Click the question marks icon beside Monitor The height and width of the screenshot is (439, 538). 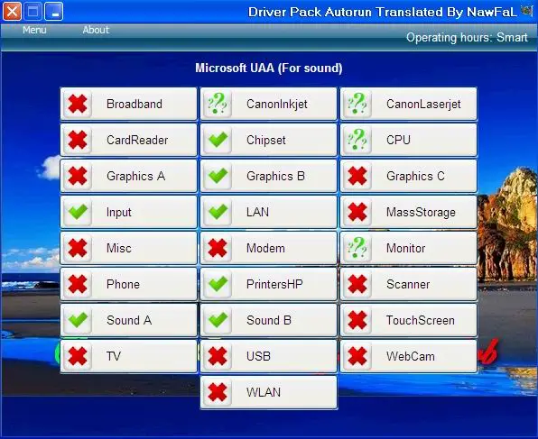coord(357,248)
